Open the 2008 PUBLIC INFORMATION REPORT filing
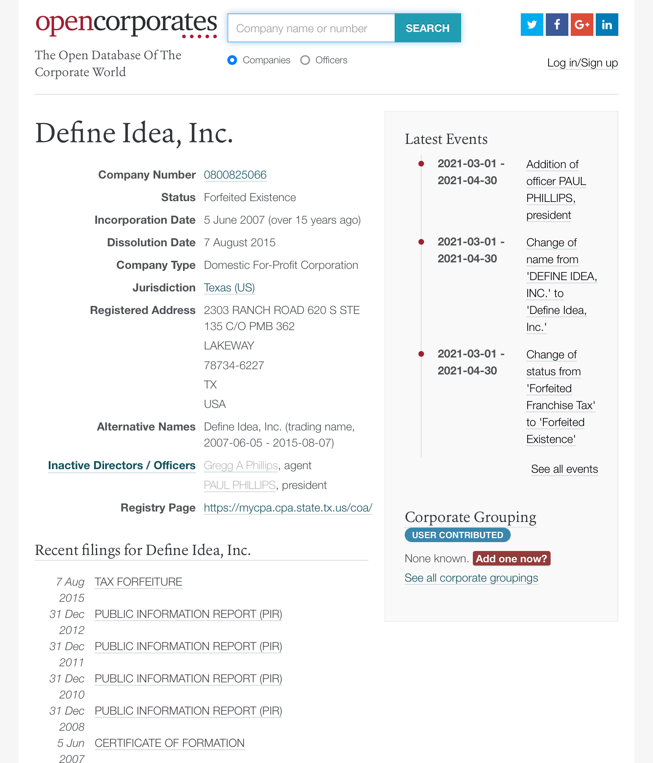The height and width of the screenshot is (763, 653). 188,711
